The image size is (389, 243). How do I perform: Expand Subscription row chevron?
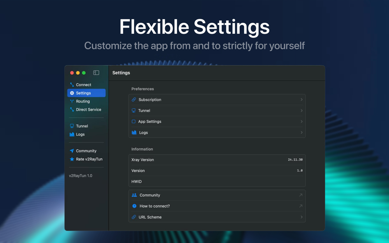coord(301,100)
